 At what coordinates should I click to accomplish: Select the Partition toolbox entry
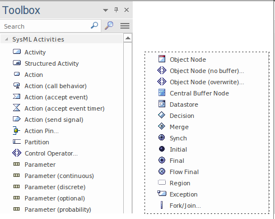pos(31,142)
